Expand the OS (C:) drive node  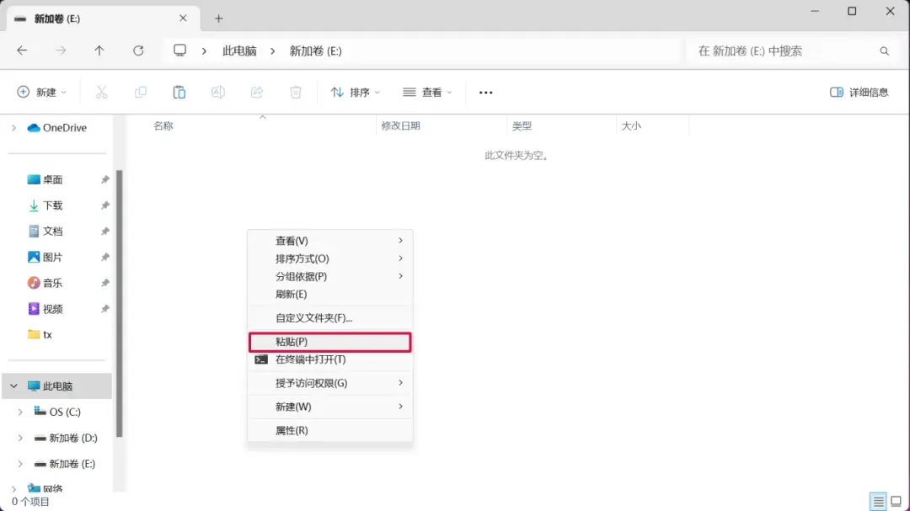point(20,412)
